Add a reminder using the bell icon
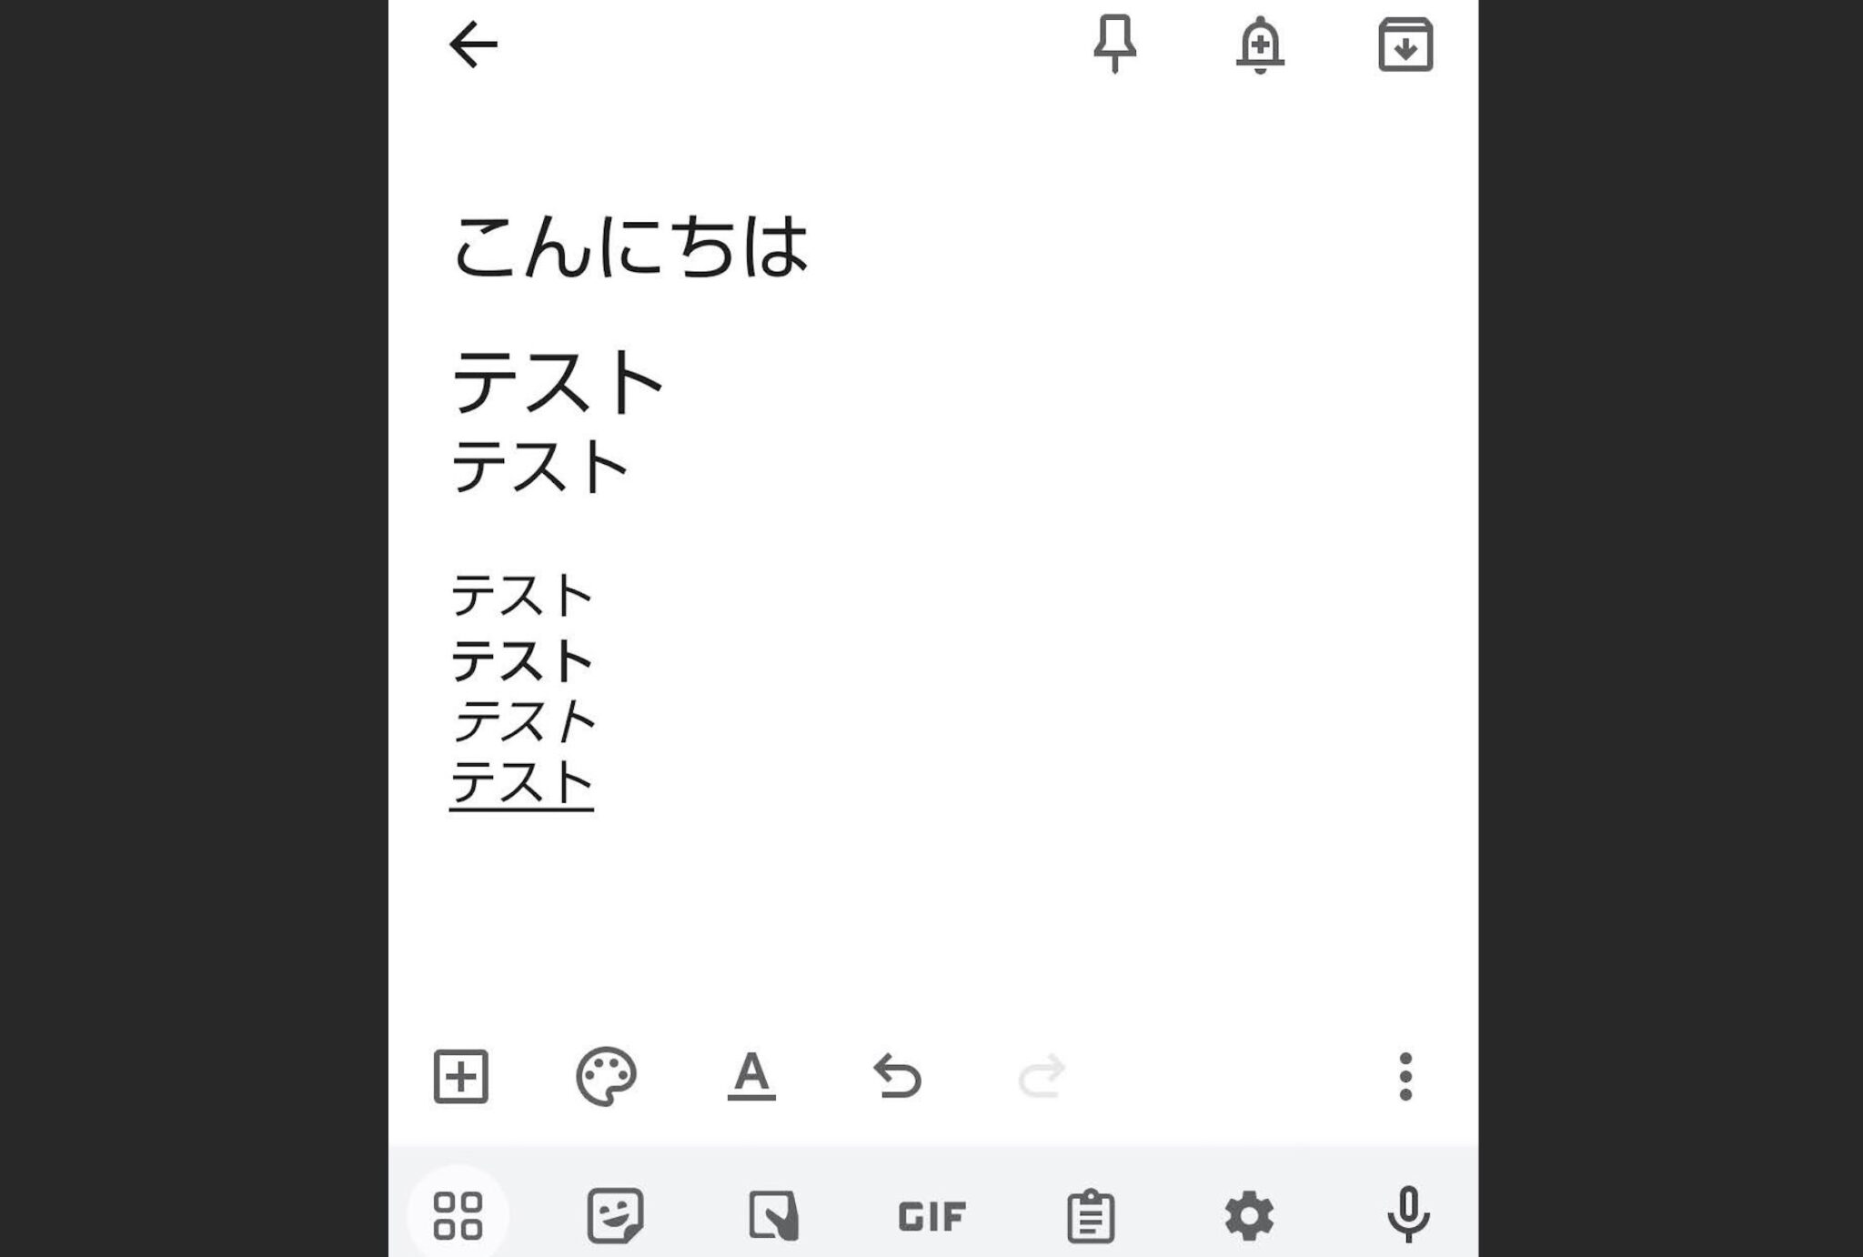 pyautogui.click(x=1260, y=45)
